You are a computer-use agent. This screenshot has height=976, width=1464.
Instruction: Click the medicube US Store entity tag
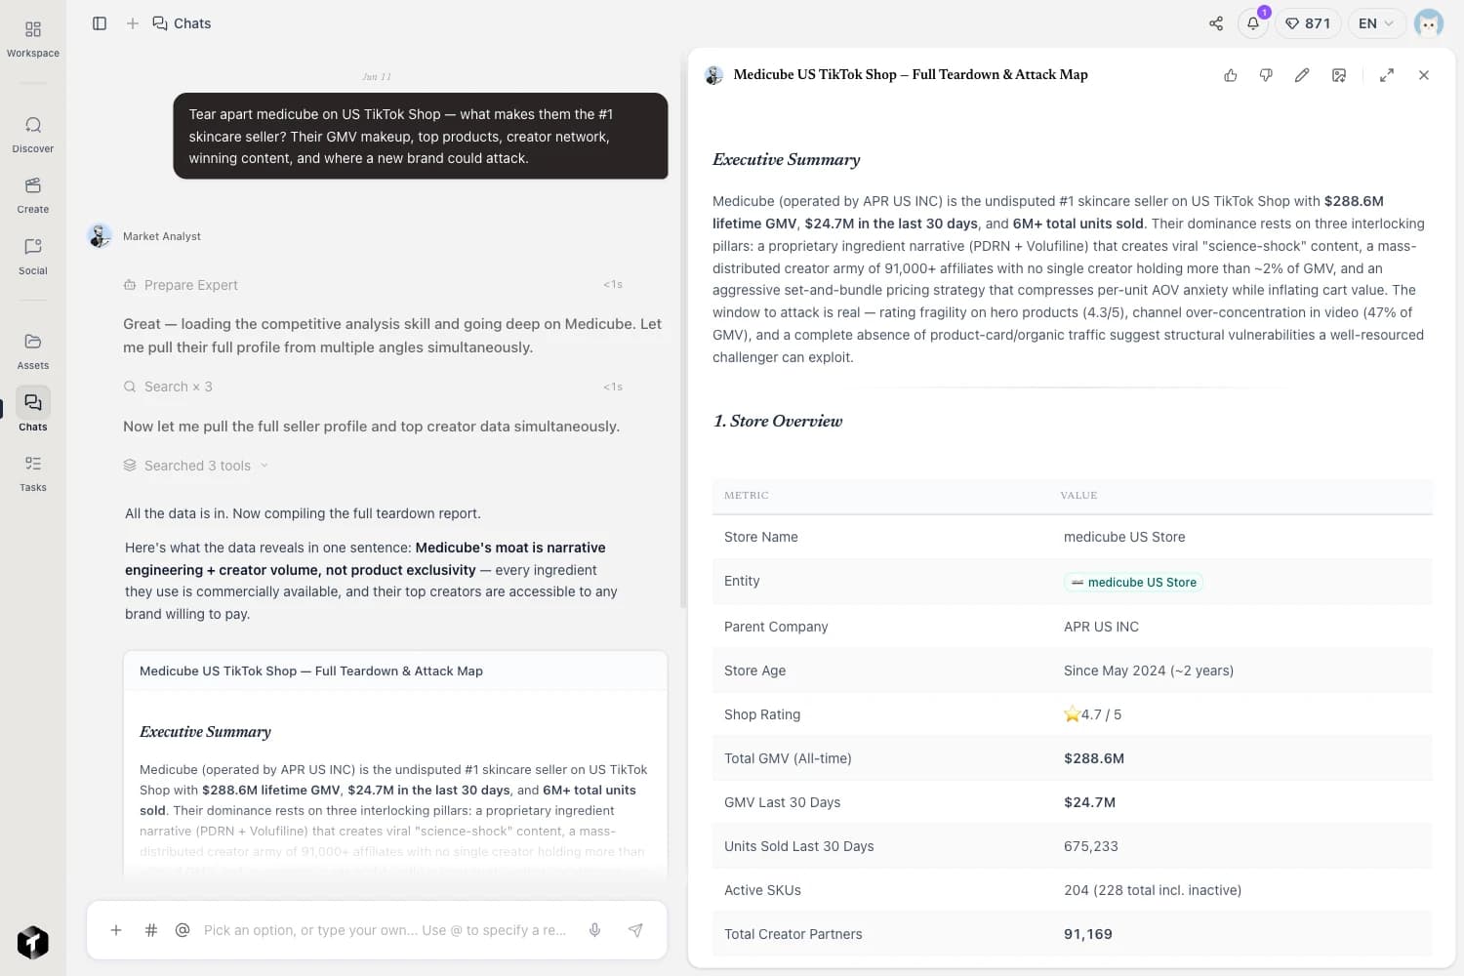(1133, 582)
